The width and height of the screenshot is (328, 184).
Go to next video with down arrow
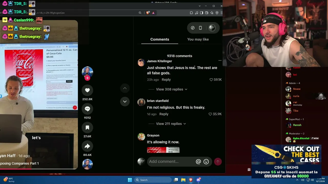[x=125, y=101]
